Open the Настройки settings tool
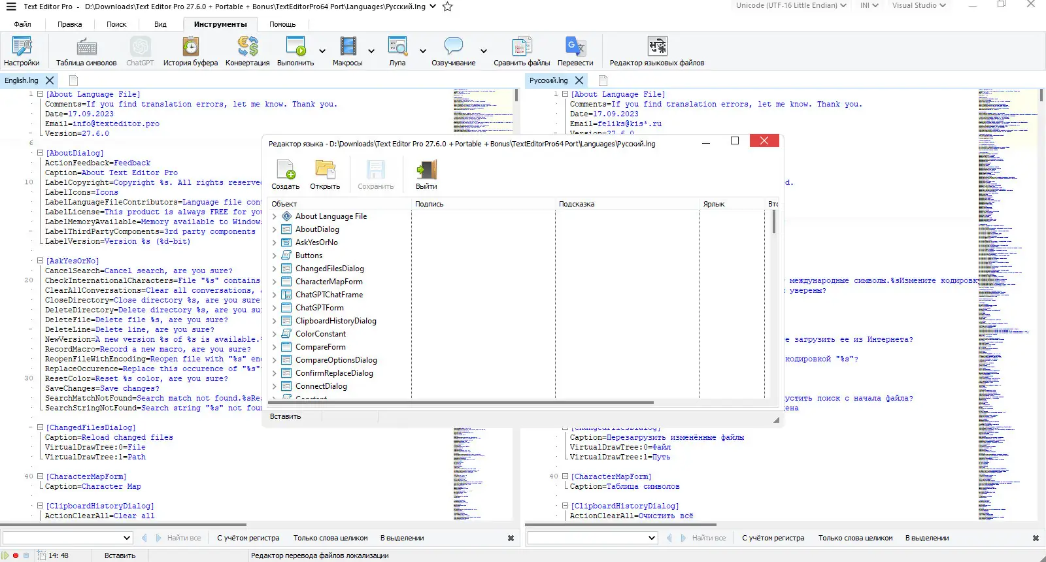 22,52
